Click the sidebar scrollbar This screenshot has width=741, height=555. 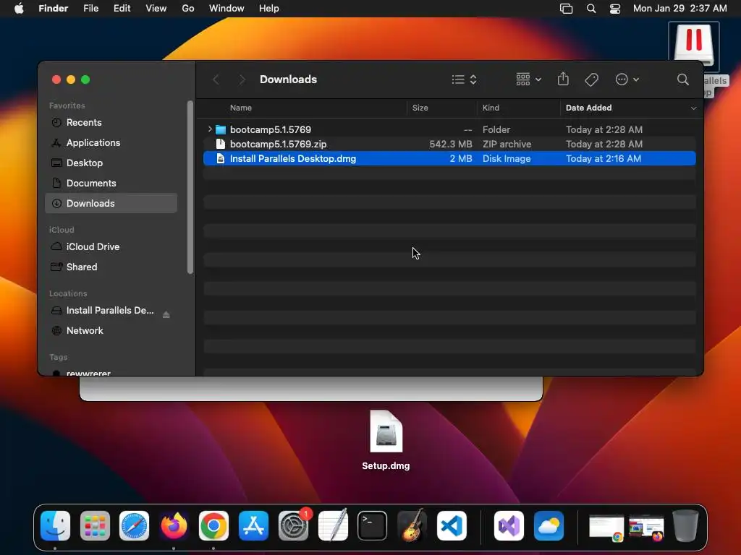pyautogui.click(x=190, y=187)
